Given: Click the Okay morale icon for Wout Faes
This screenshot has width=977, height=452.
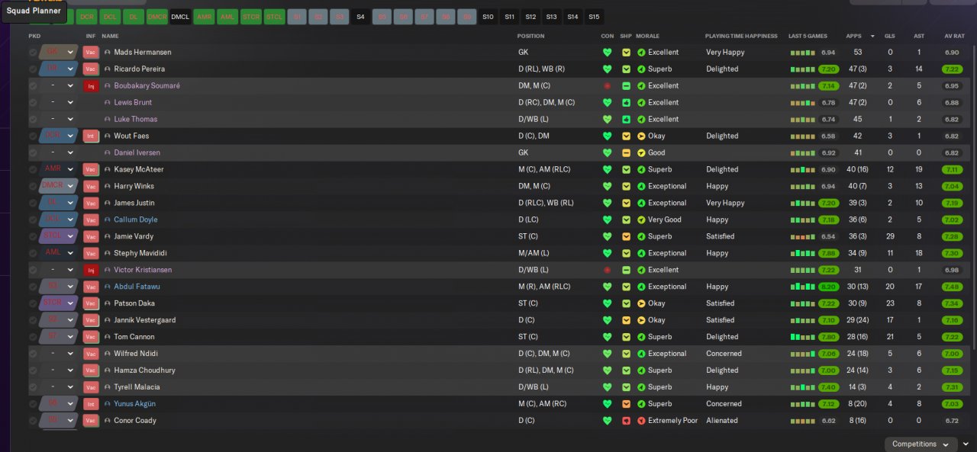Looking at the screenshot, I should click(x=641, y=136).
